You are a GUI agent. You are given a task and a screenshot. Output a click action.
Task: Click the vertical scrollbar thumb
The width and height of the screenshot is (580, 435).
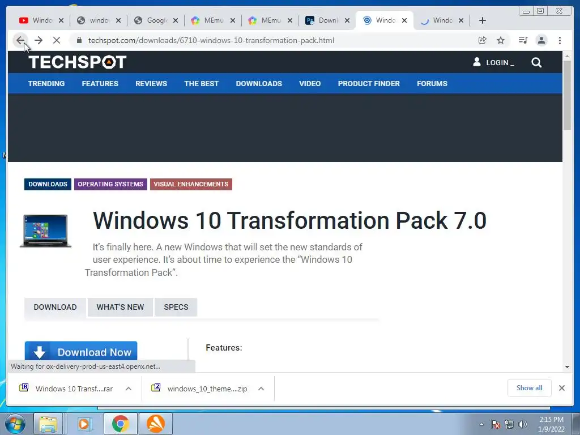coord(567,95)
